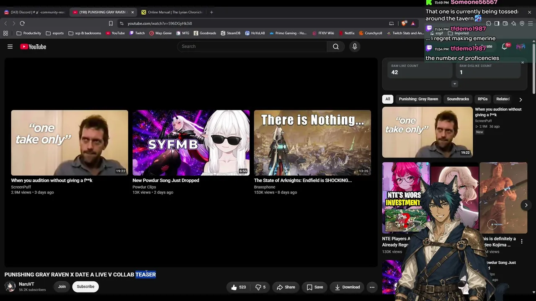Open Powdur Clips channel link

click(144, 187)
